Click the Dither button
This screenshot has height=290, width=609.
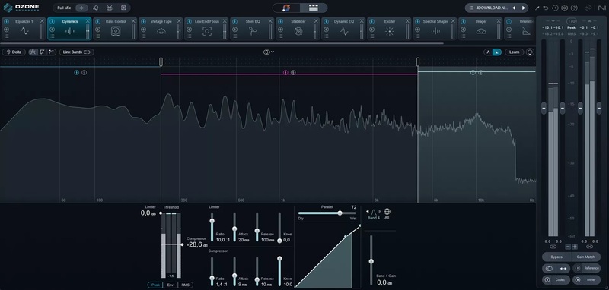591,279
